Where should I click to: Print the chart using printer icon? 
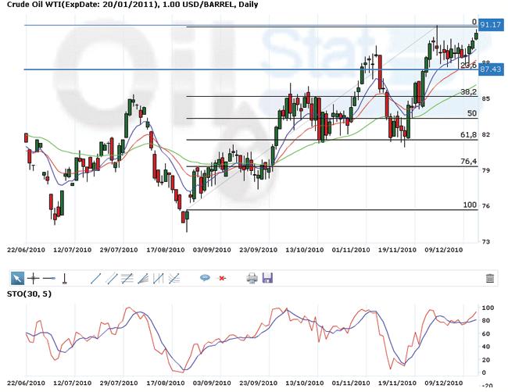[x=252, y=277]
